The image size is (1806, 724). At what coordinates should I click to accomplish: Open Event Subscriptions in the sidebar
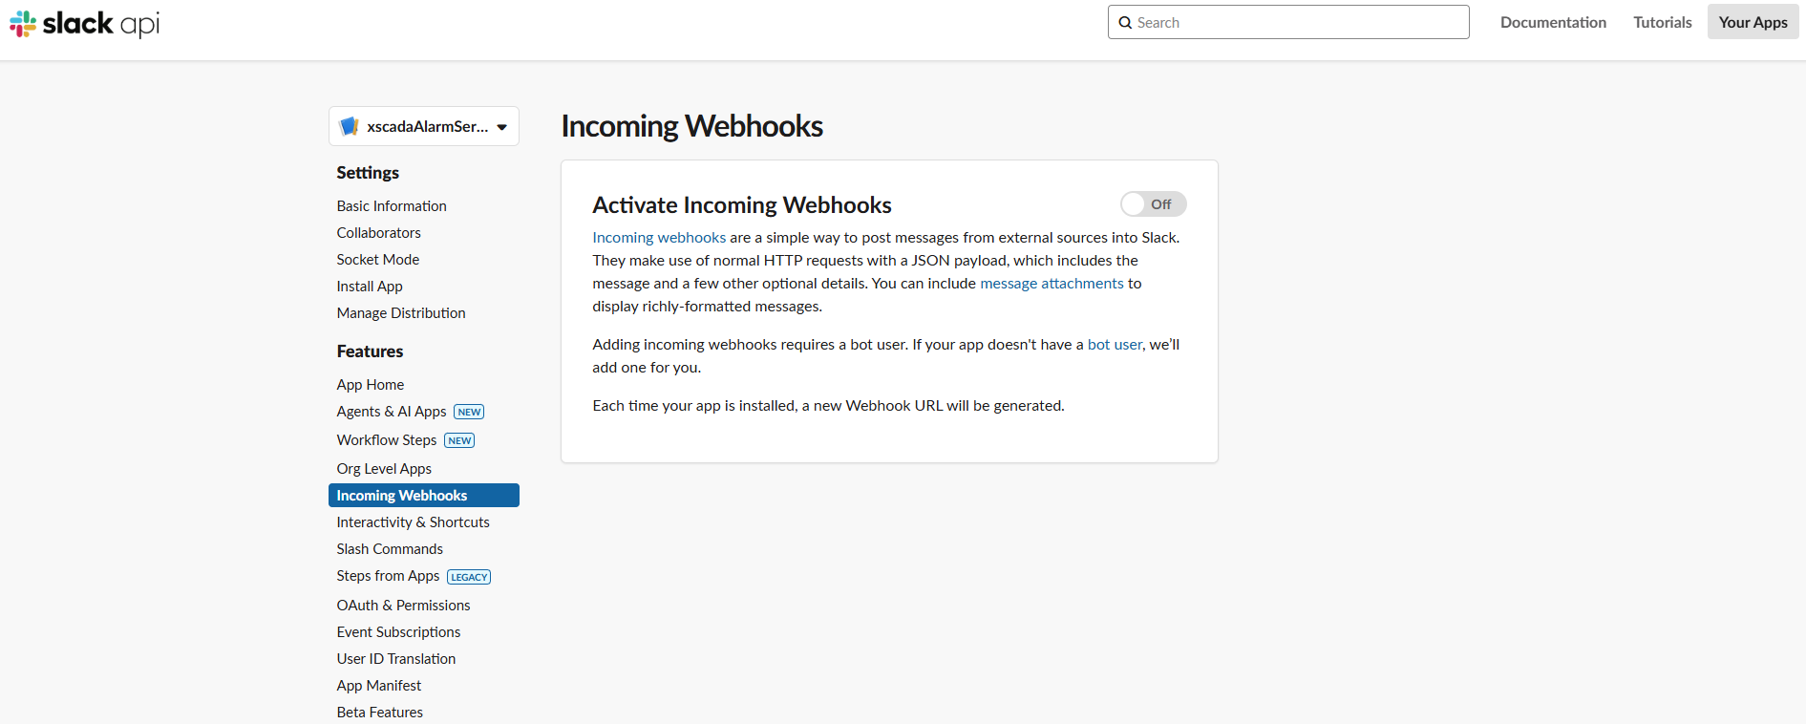398,632
